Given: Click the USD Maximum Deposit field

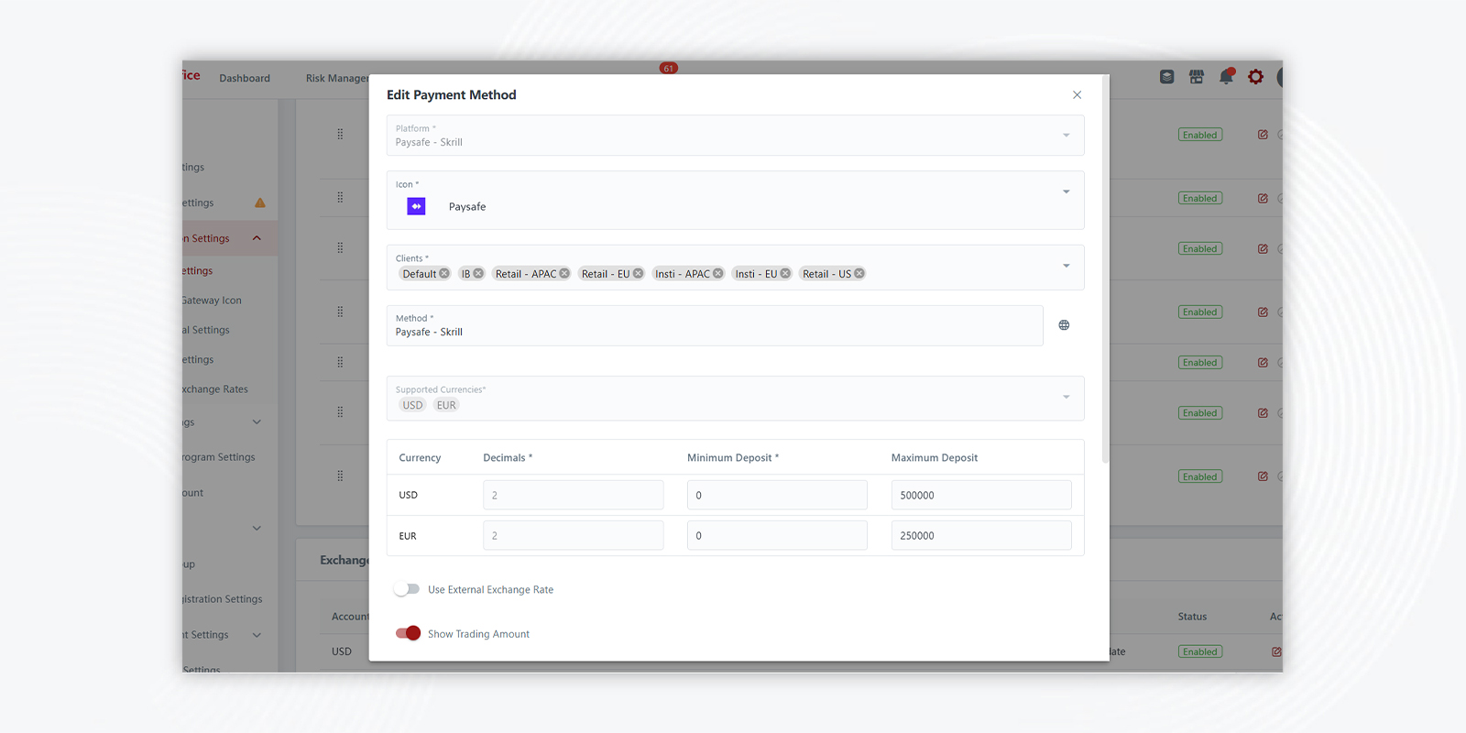Looking at the screenshot, I should (x=980, y=495).
